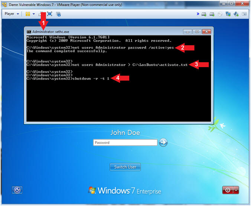Image resolution: width=251 pixels, height=206 pixels.
Task: Close the VMware Player window
Action: pyautogui.click(x=242, y=3)
